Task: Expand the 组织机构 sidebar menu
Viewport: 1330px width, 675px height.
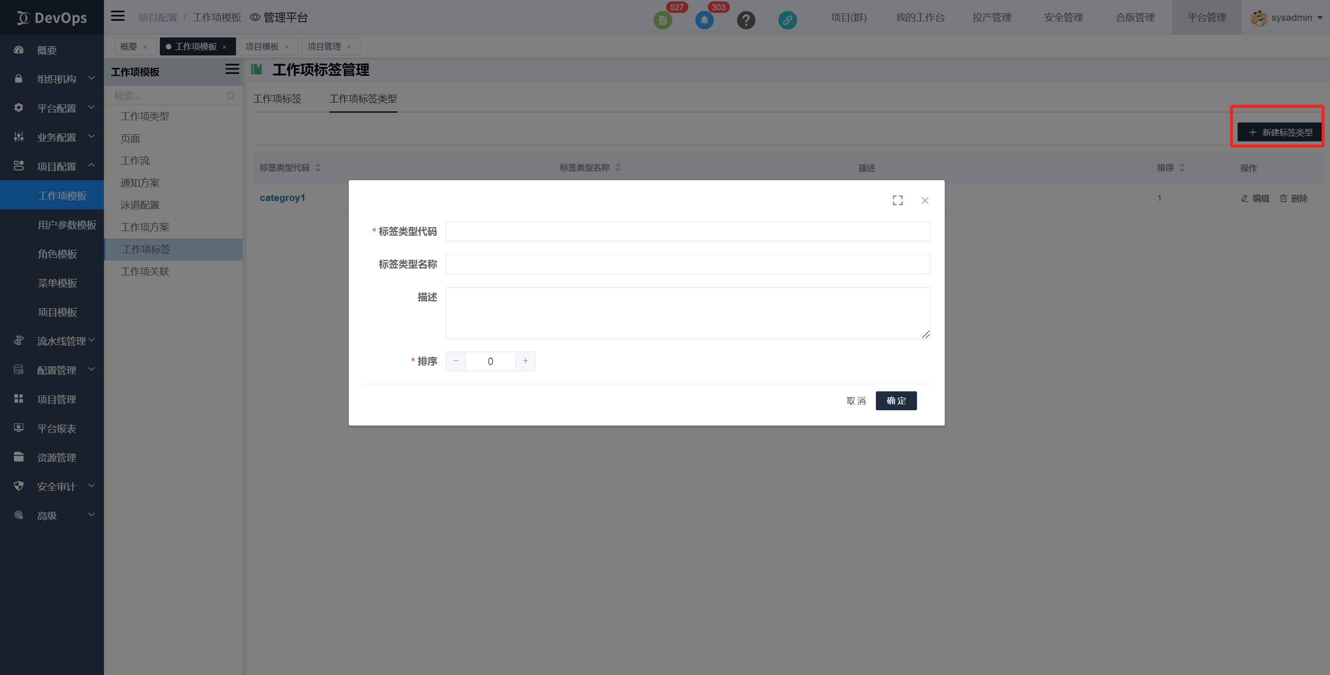Action: (56, 79)
